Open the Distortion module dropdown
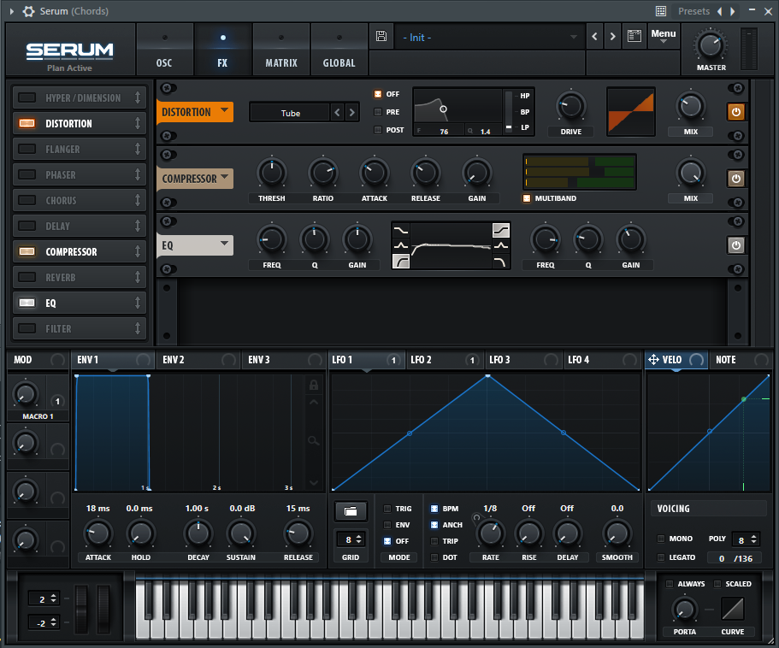This screenshot has width=779, height=648. click(195, 112)
